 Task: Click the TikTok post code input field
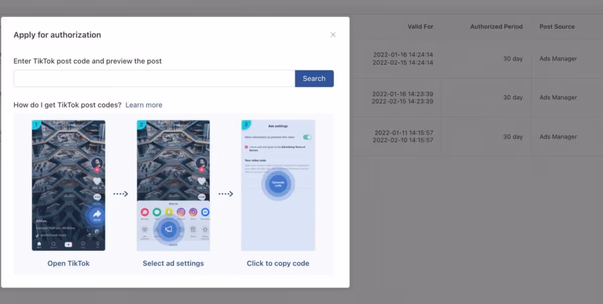(x=154, y=78)
